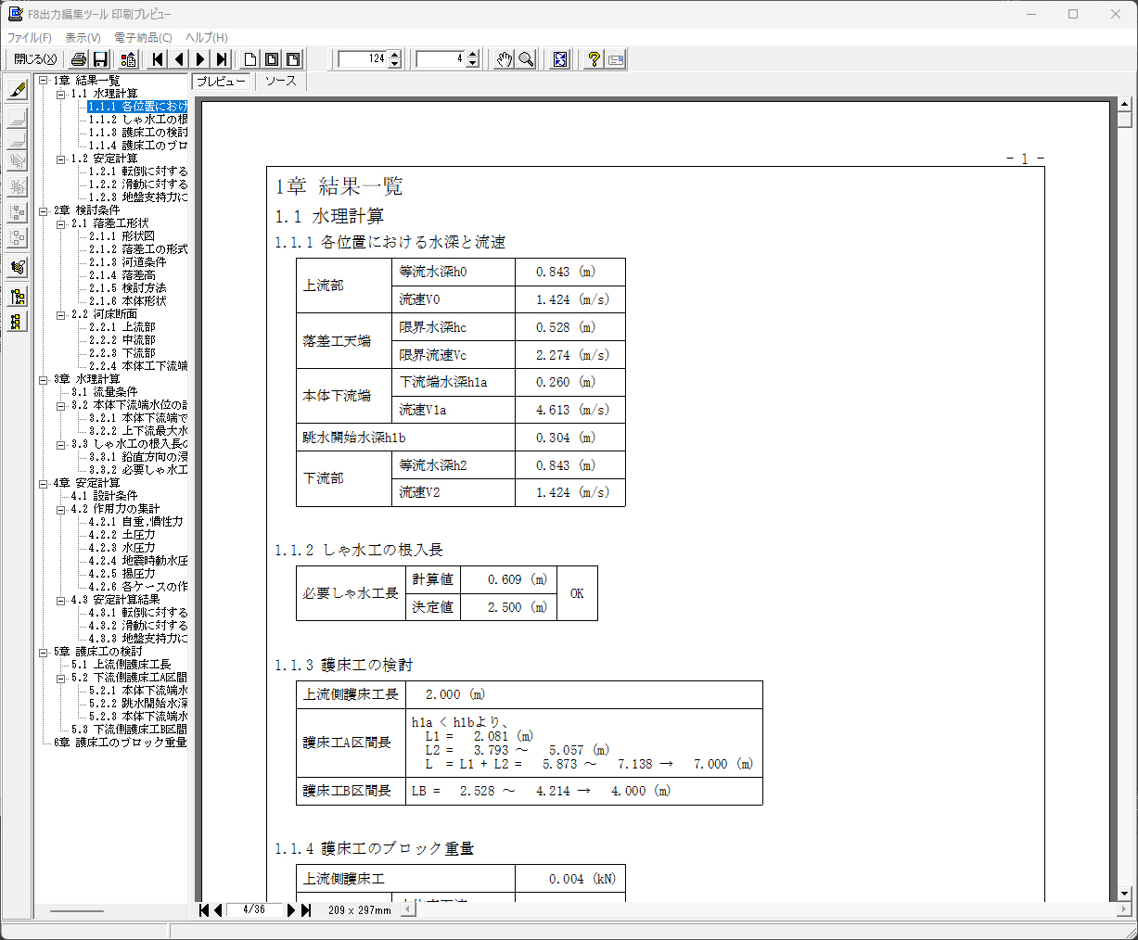Switch to the プレビュー tab

(x=221, y=82)
